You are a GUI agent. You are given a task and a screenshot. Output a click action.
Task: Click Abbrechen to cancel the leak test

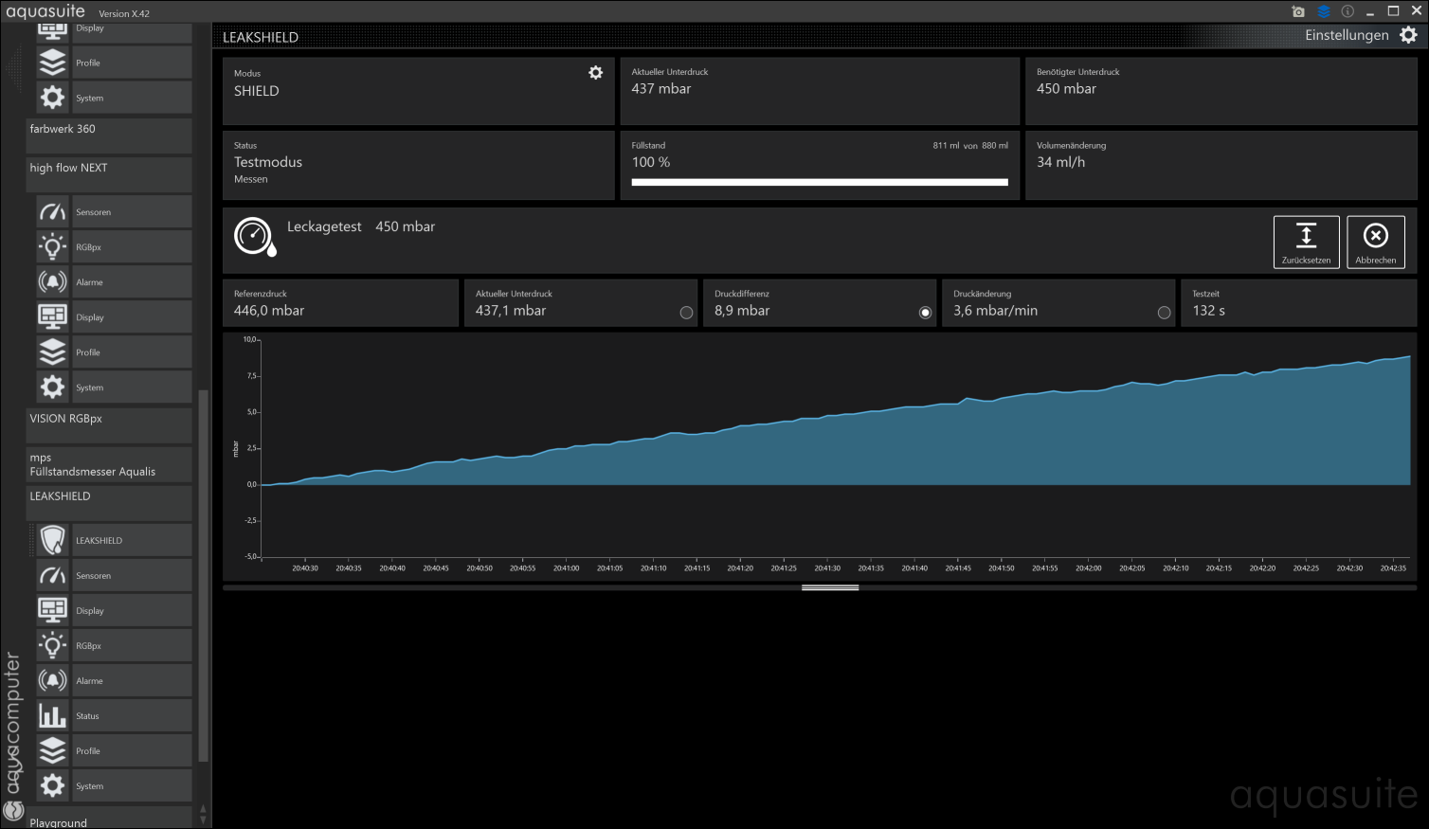point(1375,242)
